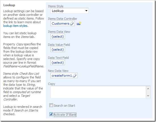Viewport: 156px width, 122px height.
Task: Open the lookup item styles link
Action: (15, 26)
